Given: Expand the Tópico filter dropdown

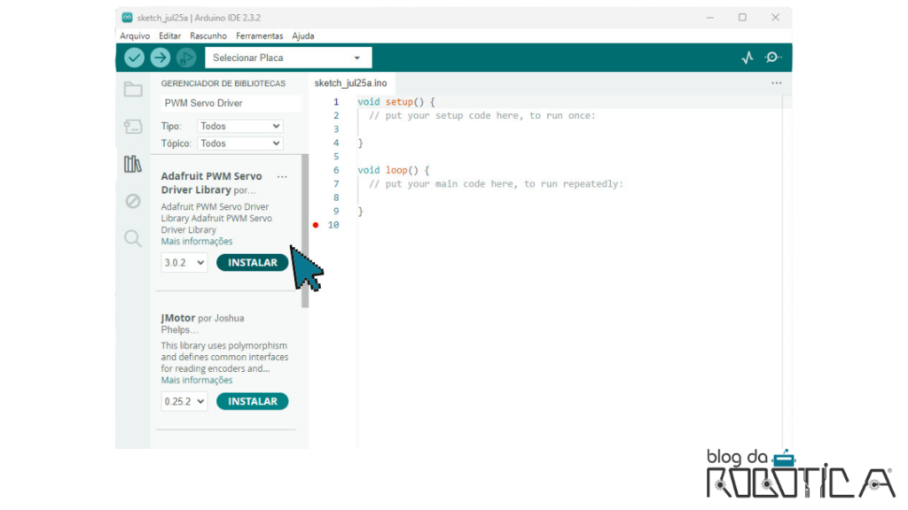Looking at the screenshot, I should pyautogui.click(x=239, y=143).
